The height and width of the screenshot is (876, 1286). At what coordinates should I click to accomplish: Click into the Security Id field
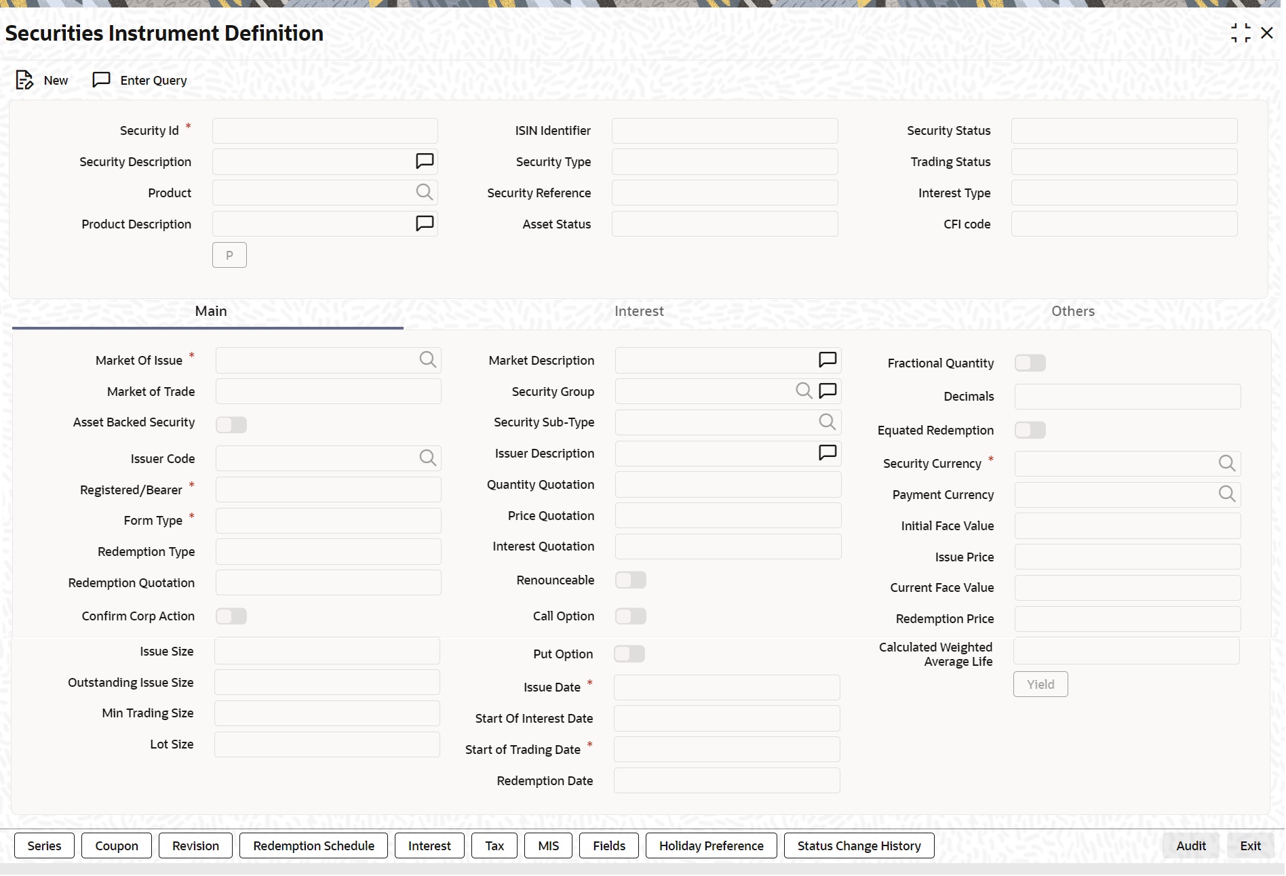pos(325,131)
